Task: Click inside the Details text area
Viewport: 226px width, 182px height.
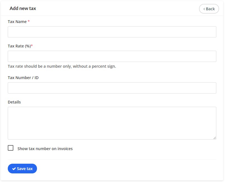Action: (112, 123)
